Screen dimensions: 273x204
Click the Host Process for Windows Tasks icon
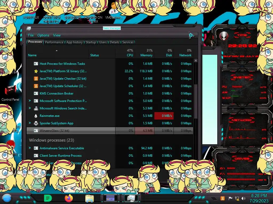[36, 64]
